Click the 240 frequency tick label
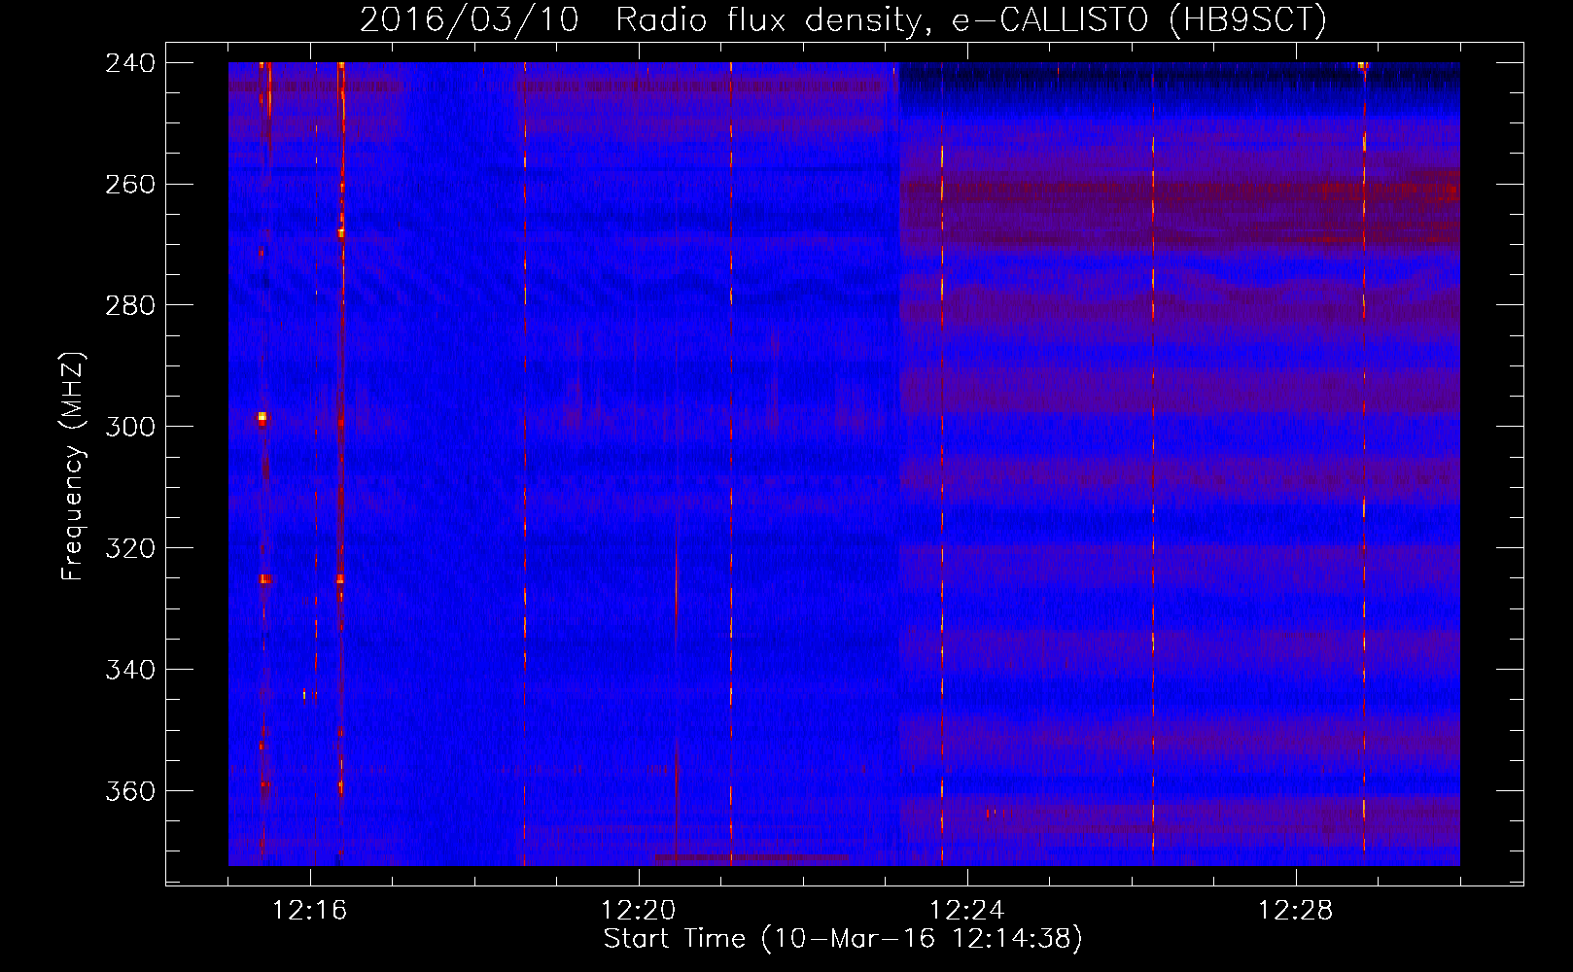Viewport: 1573px width, 972px height. coord(130,63)
